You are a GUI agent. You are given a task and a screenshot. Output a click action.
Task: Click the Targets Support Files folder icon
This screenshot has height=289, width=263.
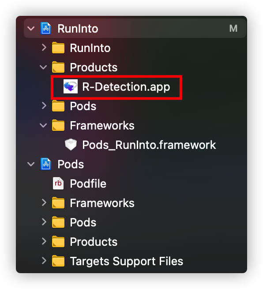tap(58, 261)
